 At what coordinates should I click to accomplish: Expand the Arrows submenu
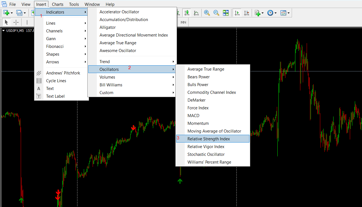pos(61,62)
